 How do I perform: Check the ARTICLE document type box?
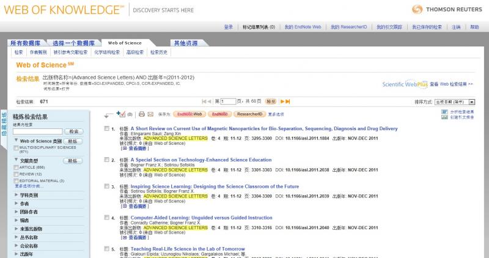click(17, 168)
